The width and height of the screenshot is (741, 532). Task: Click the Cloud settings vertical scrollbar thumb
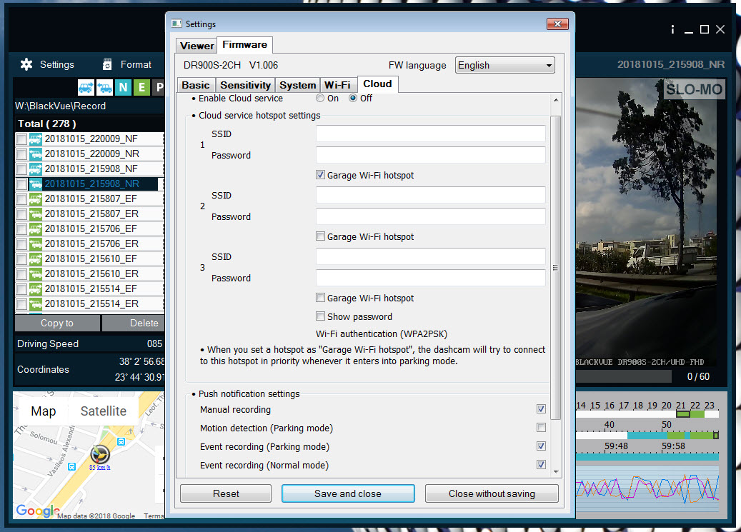[x=556, y=268]
